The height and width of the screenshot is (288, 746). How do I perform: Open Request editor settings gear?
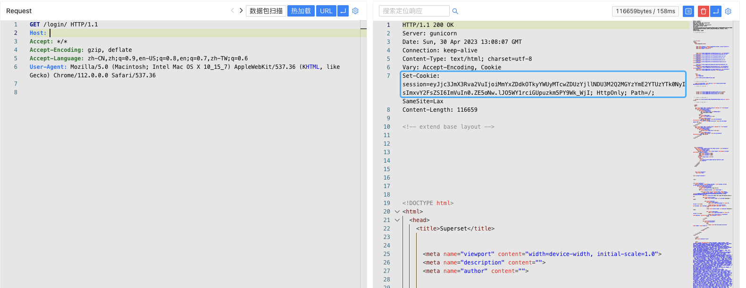coord(355,11)
